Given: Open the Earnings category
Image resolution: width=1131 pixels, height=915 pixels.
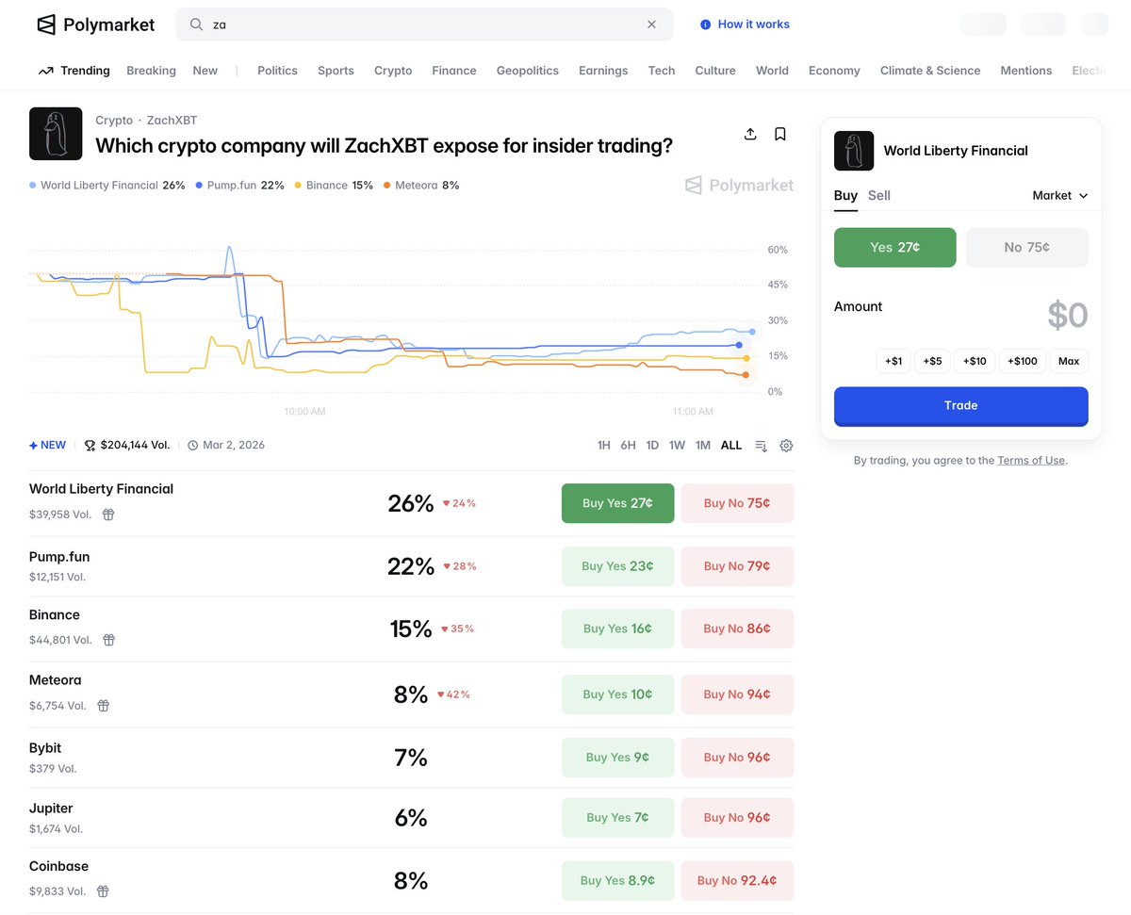Looking at the screenshot, I should (603, 71).
